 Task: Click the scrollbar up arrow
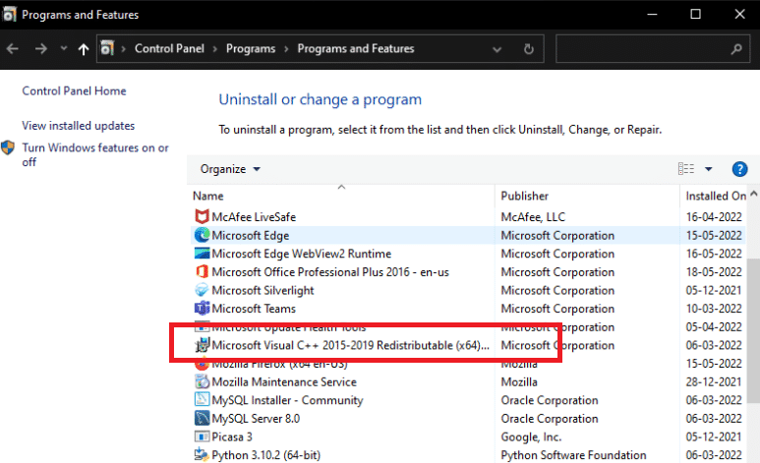point(754,194)
